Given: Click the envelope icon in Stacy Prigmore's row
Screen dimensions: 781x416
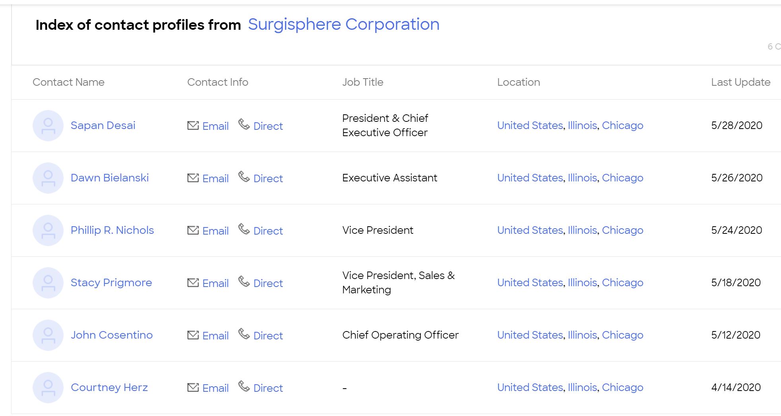Looking at the screenshot, I should pos(193,283).
